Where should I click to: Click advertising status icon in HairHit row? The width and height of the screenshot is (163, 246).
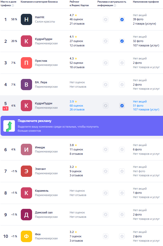(x=106, y=19)
